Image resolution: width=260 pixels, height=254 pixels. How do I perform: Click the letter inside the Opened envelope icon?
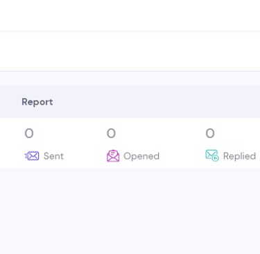113,153
